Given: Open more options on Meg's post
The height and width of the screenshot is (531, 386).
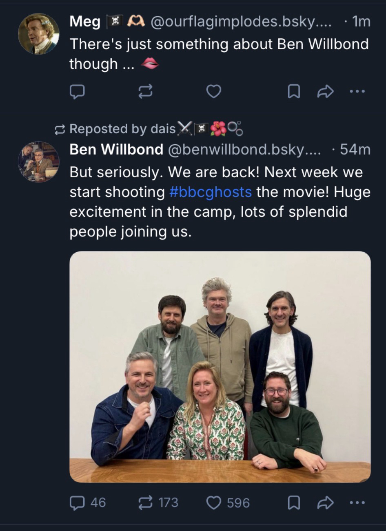Looking at the screenshot, I should click(x=357, y=92).
